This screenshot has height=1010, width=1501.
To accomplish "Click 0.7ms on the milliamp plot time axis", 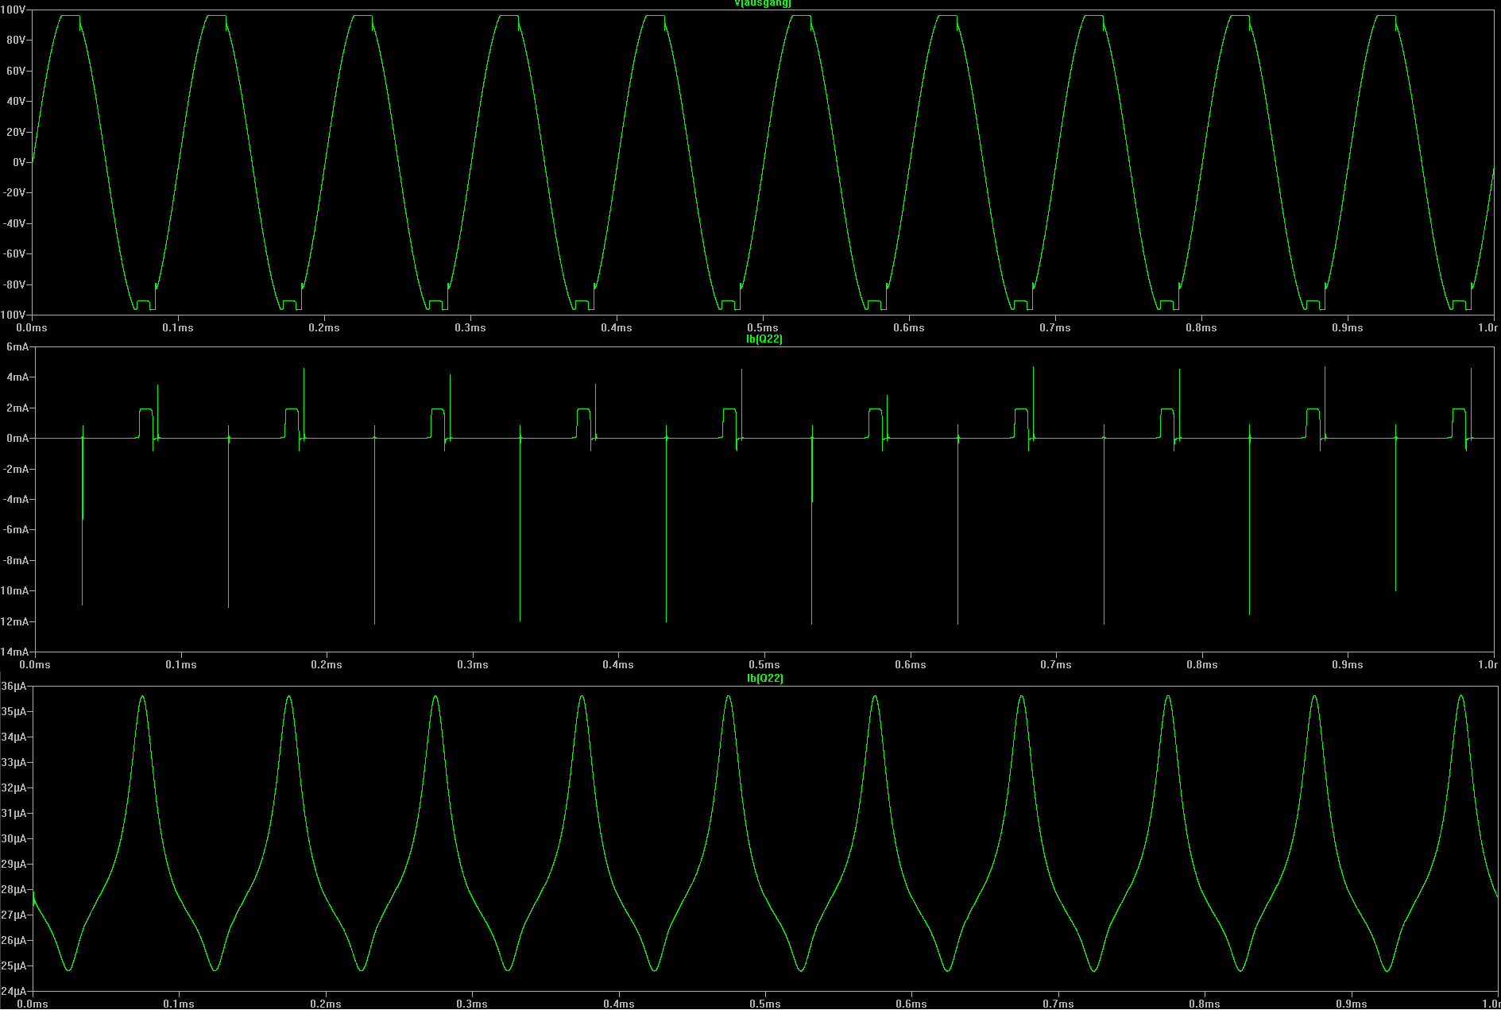I will pos(1055,664).
